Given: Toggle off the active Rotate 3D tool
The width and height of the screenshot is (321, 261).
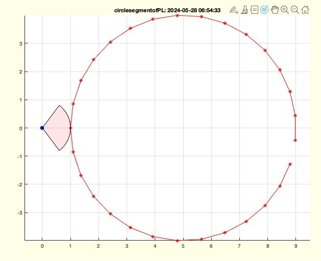Looking at the screenshot, I should (264, 9).
